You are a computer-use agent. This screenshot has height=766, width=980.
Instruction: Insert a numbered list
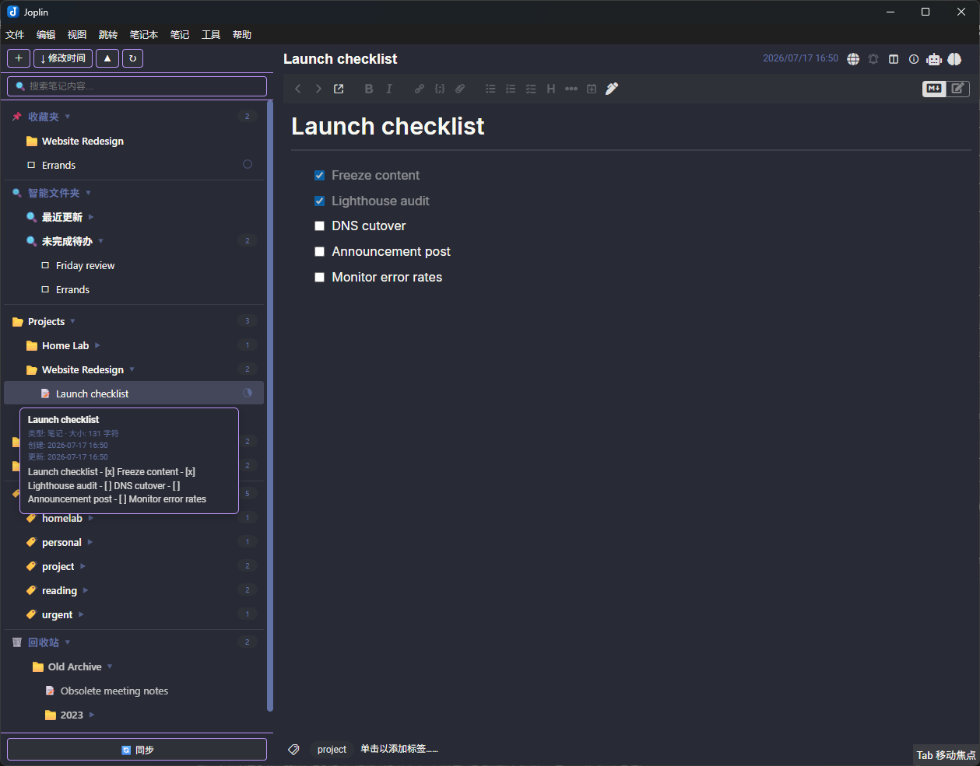511,89
